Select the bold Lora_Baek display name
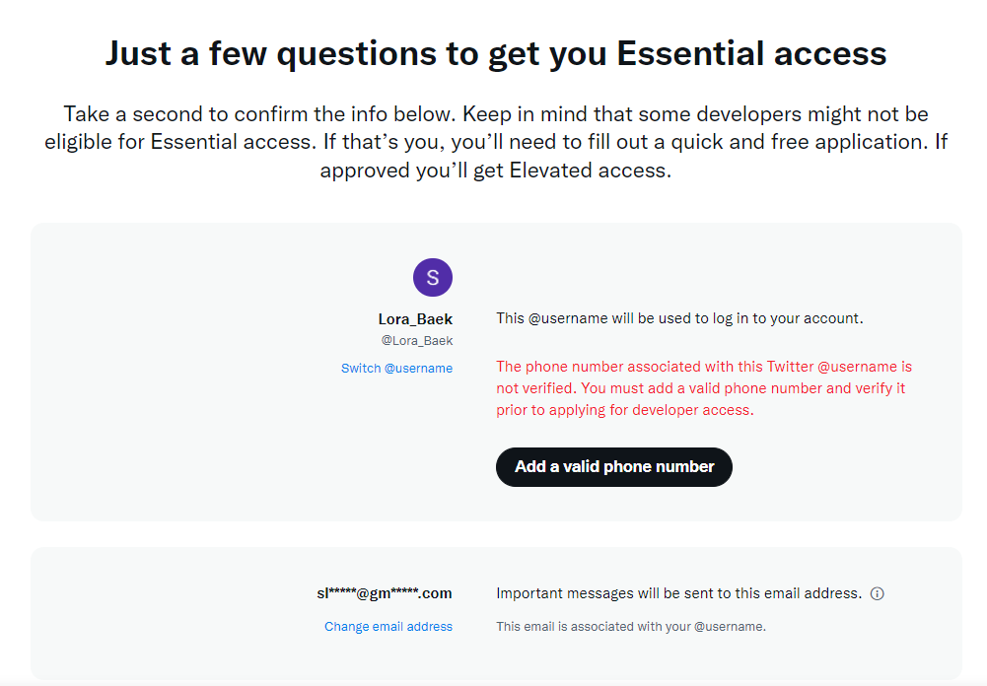This screenshot has width=987, height=686. pyautogui.click(x=415, y=319)
